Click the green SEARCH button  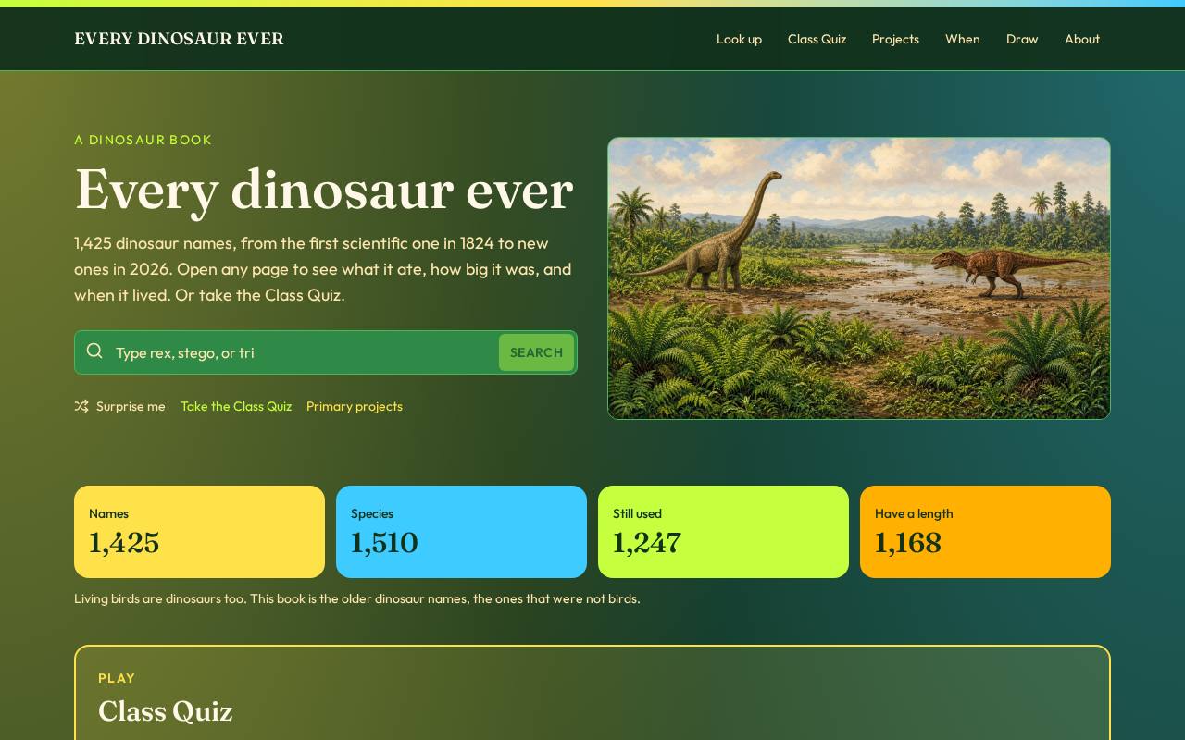[x=536, y=352]
